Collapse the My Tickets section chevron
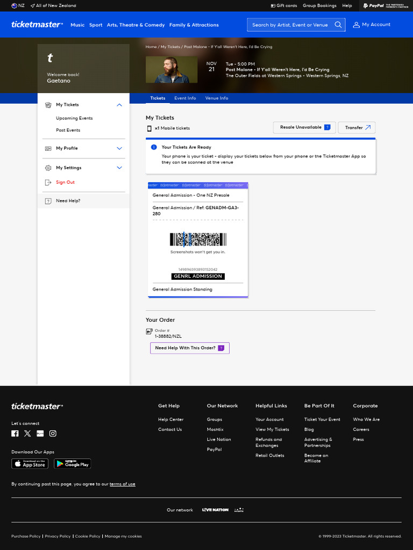 click(119, 105)
